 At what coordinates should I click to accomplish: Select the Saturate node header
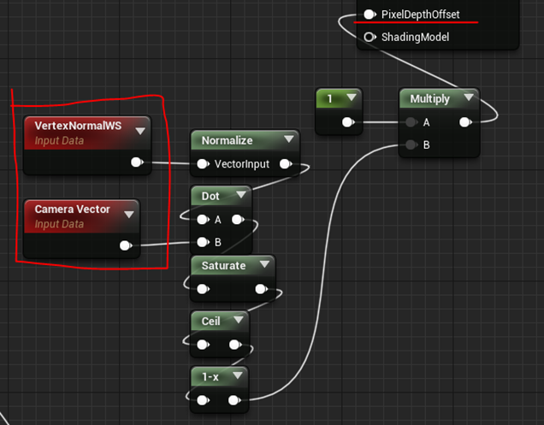tap(233, 266)
